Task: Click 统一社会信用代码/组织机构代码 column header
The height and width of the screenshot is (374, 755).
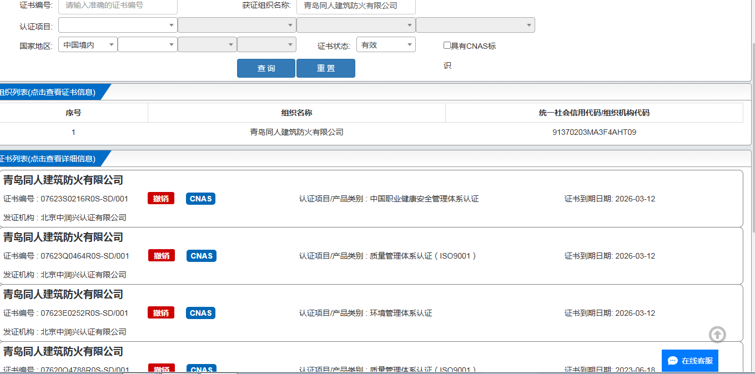Action: (x=594, y=113)
